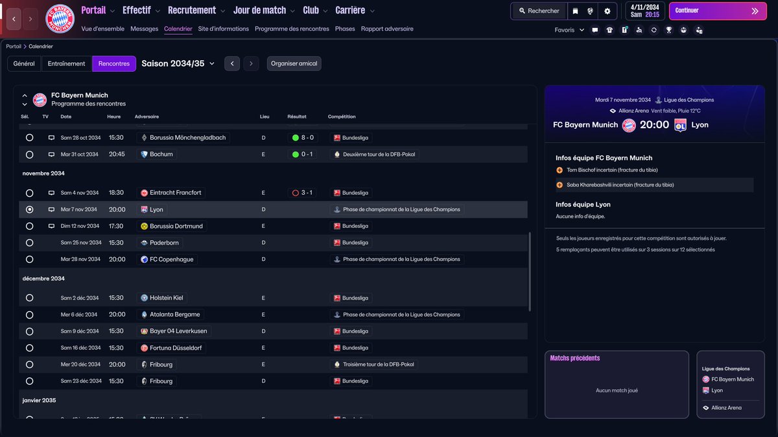This screenshot has height=437, width=778.
Task: Open the bookmarks icon beside Rechercher
Action: coord(574,11)
